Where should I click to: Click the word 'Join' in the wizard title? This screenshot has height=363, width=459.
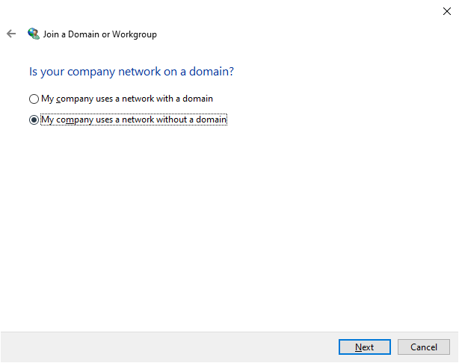pos(52,34)
